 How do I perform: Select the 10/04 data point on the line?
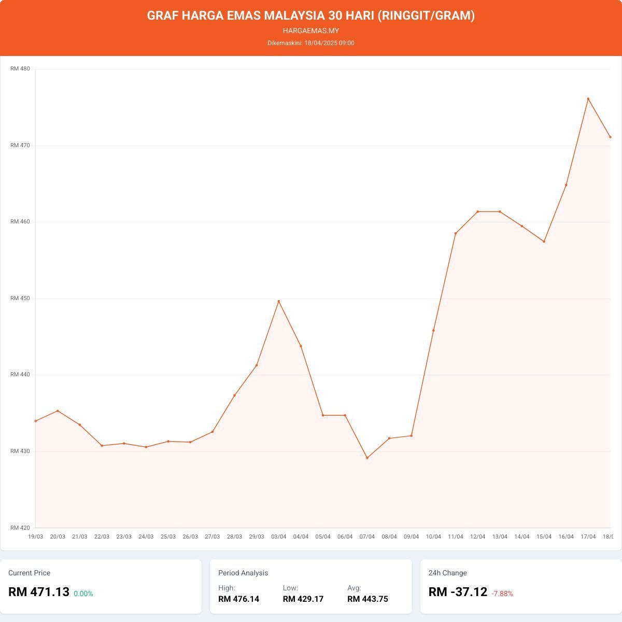433,330
